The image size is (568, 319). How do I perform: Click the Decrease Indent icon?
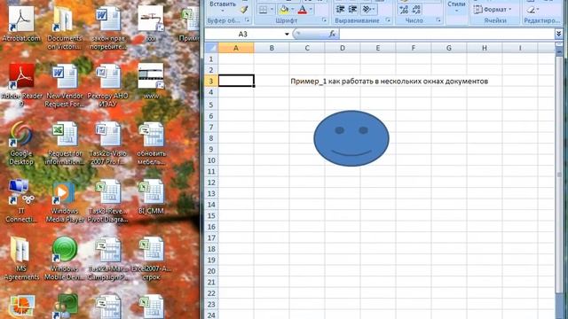340,10
